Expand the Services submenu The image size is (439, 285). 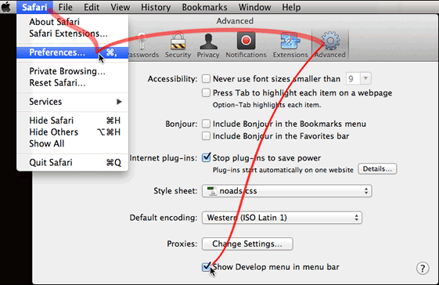[x=73, y=102]
